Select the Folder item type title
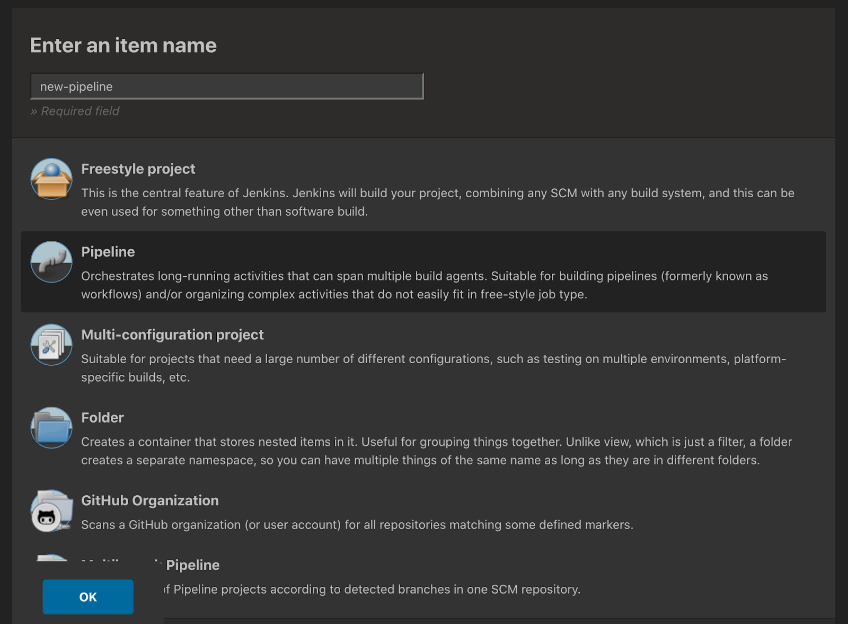The image size is (848, 624). [x=102, y=418]
